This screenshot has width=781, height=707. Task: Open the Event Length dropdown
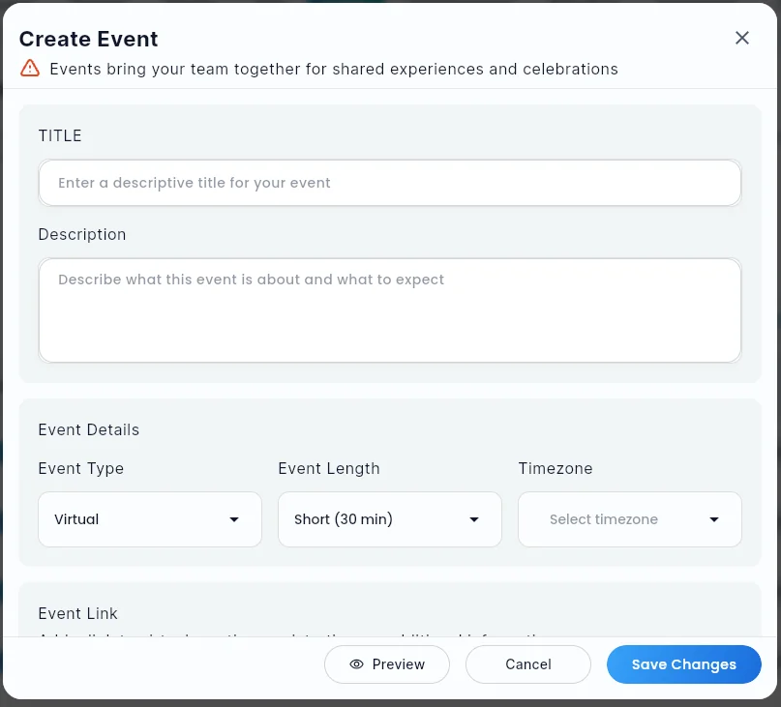coord(389,519)
